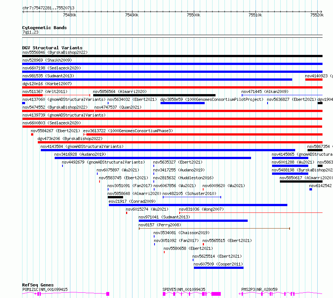Select nsv5488198 ByrskaBishop variant label
Viewport: 333px width, 298px height.
pos(302,170)
